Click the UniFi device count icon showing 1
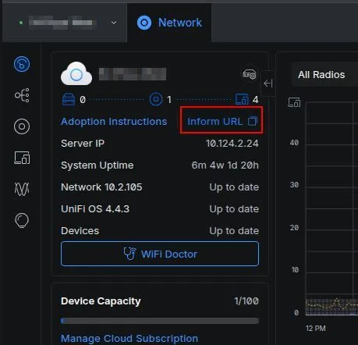The image size is (358, 345). point(156,99)
